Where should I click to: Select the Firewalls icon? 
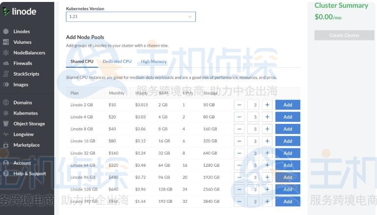coord(6,63)
